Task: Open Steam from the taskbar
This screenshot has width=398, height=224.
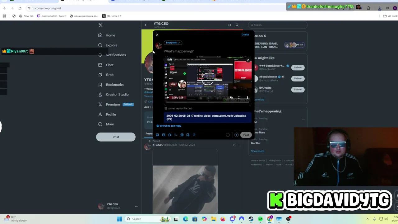Action: click(x=251, y=219)
